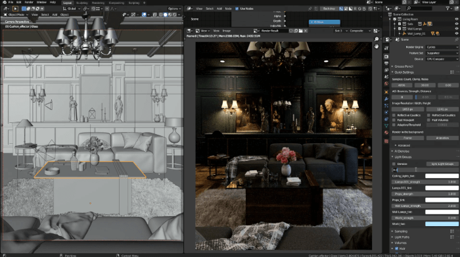Open the Window menu

[41, 3]
